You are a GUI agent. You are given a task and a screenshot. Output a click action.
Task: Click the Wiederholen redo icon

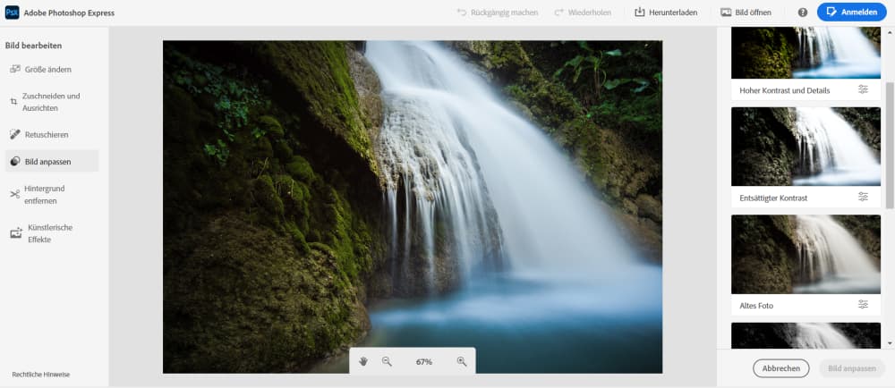558,12
